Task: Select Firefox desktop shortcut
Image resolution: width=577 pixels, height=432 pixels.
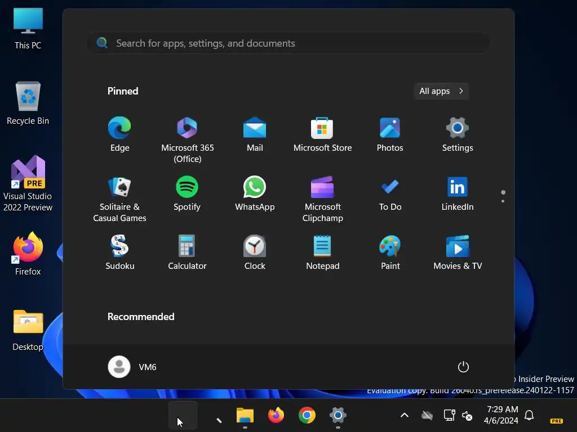Action: [x=28, y=254]
